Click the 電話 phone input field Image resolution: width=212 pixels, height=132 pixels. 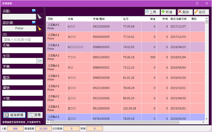22,83
